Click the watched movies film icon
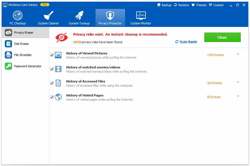 click(x=58, y=69)
